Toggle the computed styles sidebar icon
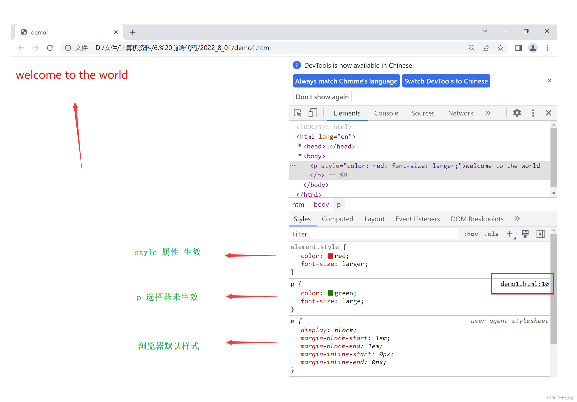 click(540, 234)
